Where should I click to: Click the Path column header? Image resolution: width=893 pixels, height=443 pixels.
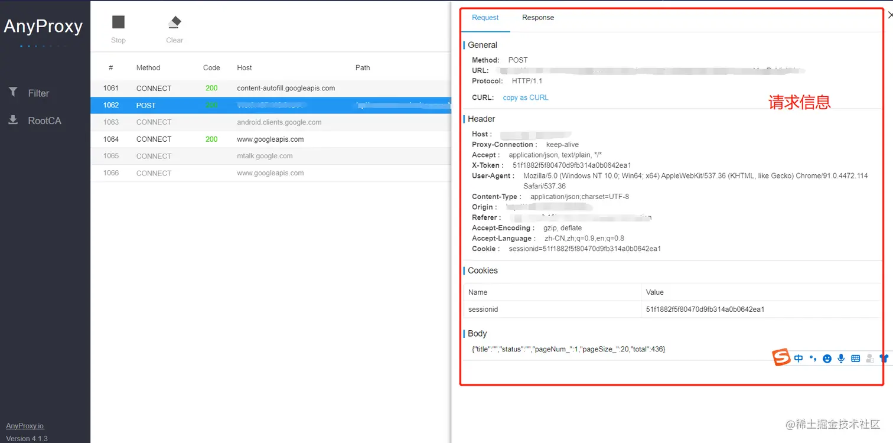[363, 68]
